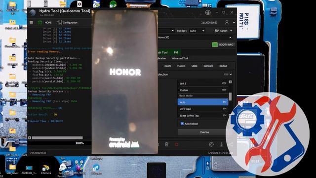Click the BOOT/INFO button label
The width and height of the screenshot is (316, 178).
click(226, 44)
